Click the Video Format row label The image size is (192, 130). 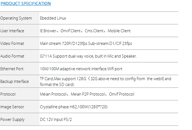(12, 44)
